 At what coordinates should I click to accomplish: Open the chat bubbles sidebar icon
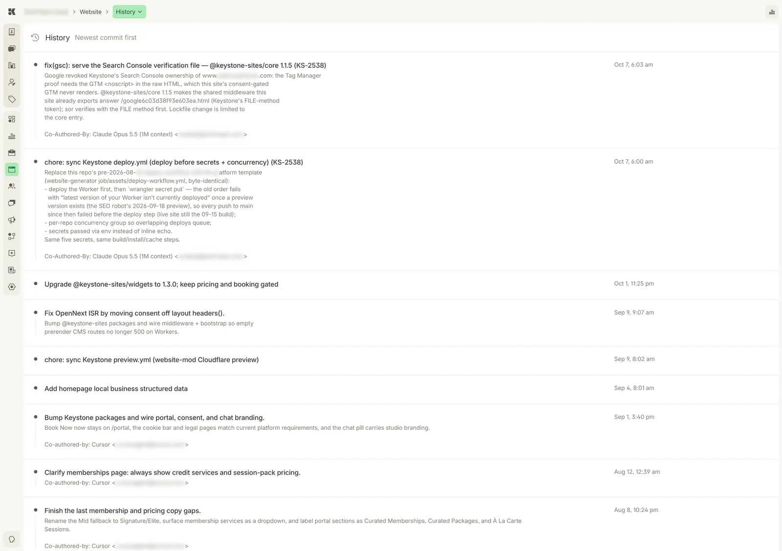coord(12,49)
